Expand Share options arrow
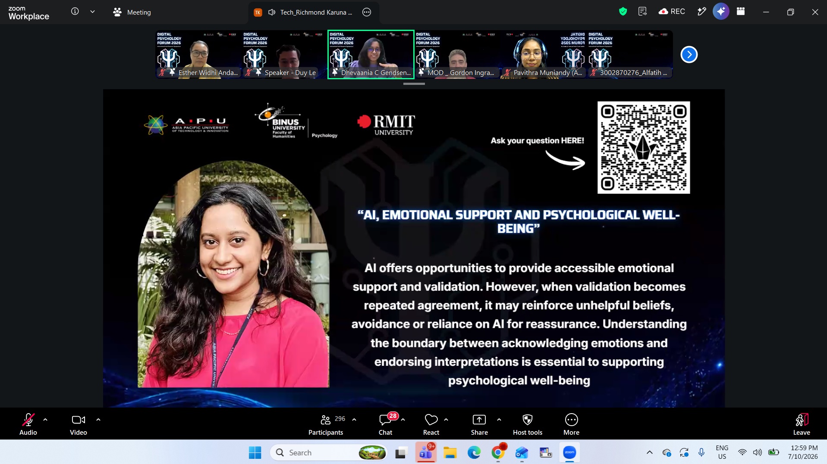 click(499, 420)
